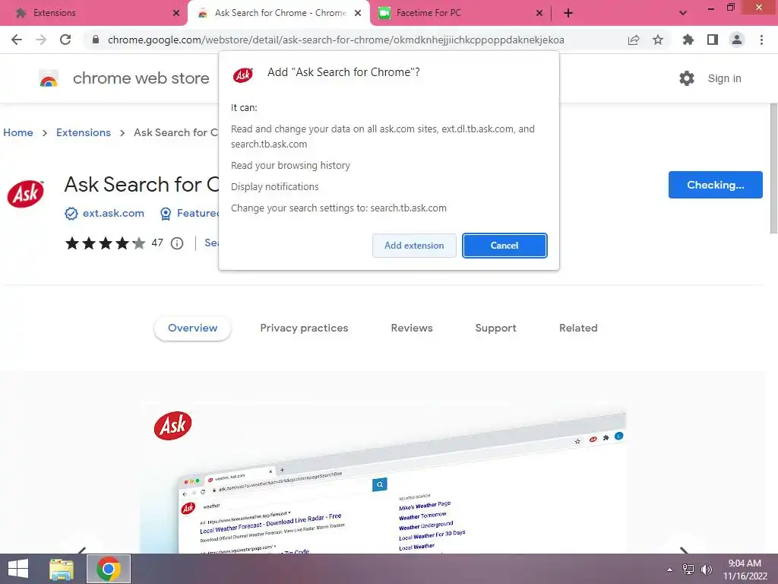Image resolution: width=778 pixels, height=584 pixels.
Task: Show hidden system tray icons
Action: 670,570
